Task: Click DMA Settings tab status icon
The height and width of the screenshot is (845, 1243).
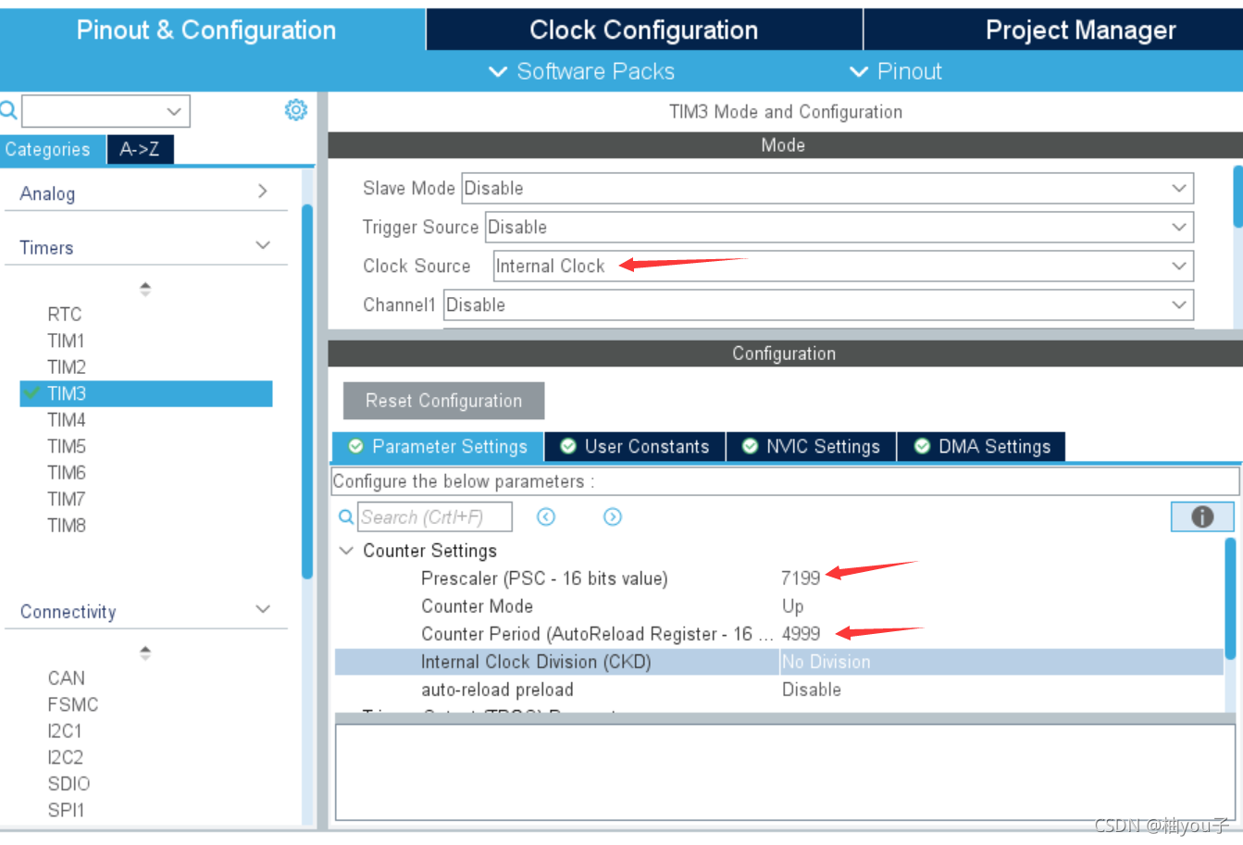Action: click(x=922, y=447)
